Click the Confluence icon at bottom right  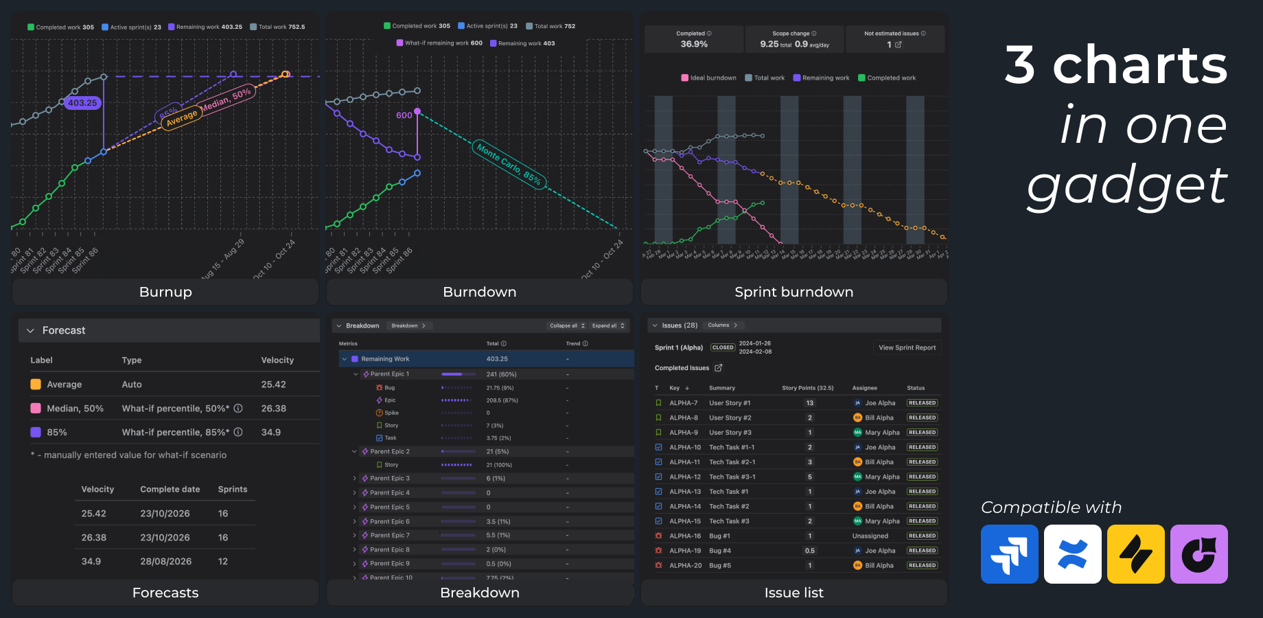[1072, 554]
